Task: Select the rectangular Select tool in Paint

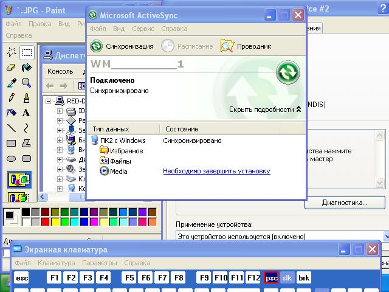Action: tap(27, 52)
